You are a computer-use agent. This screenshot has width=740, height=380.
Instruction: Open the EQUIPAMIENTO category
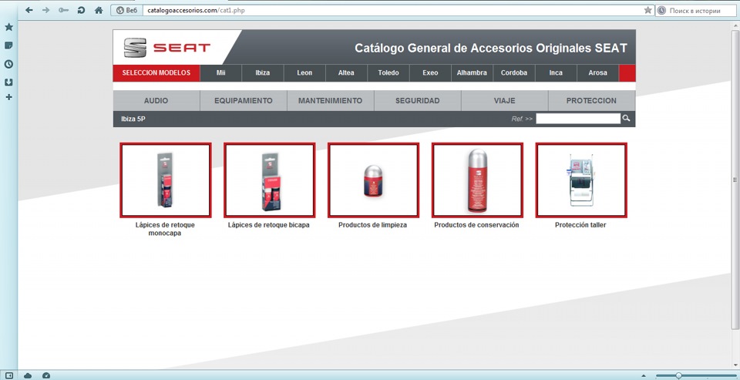click(x=244, y=100)
